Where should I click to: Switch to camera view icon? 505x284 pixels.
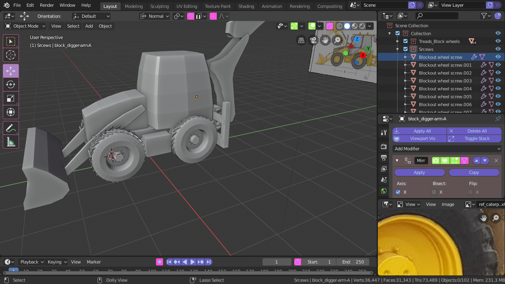coord(313,40)
